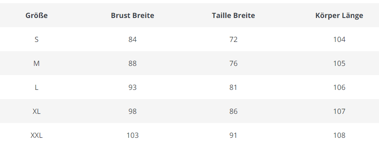Select the size L cell
Viewport: 379px width, 149px height.
tap(36, 87)
